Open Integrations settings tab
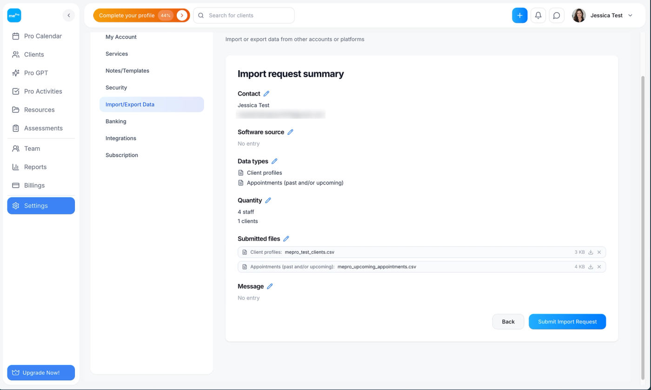Viewport: 651px width, 390px height. [152, 138]
